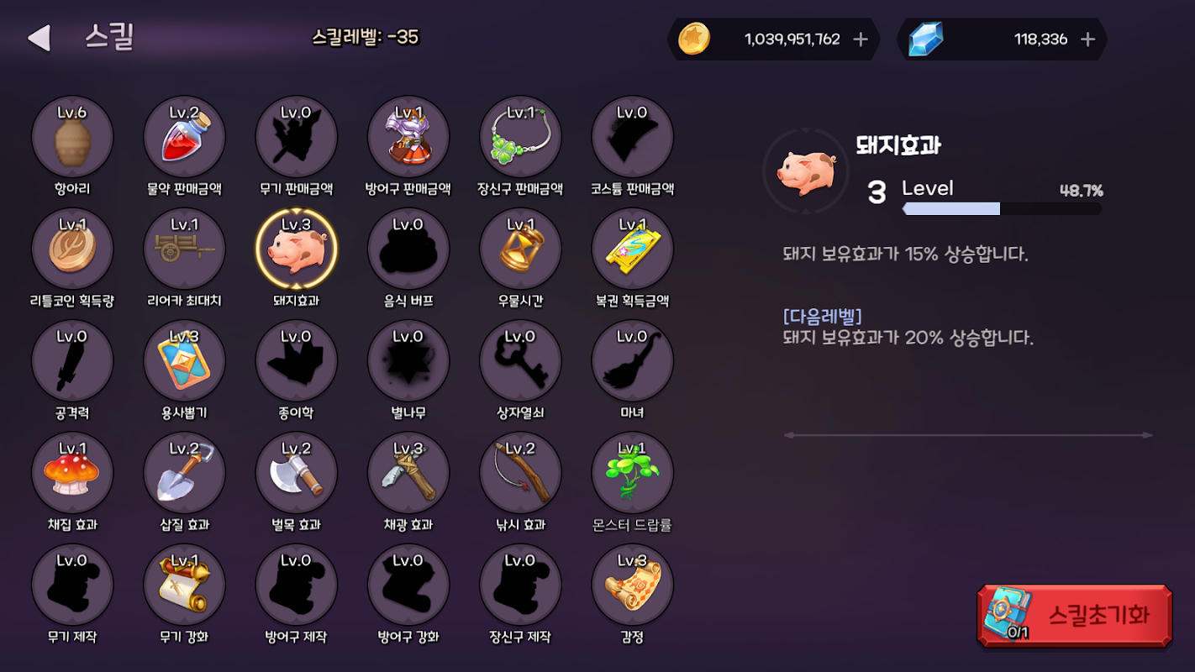Choose the lottery ticket 복권 획득금액 skill

tap(632, 249)
